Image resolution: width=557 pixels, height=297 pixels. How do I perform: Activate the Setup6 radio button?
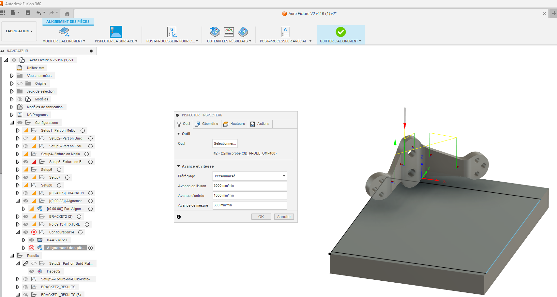pyautogui.click(x=59, y=170)
